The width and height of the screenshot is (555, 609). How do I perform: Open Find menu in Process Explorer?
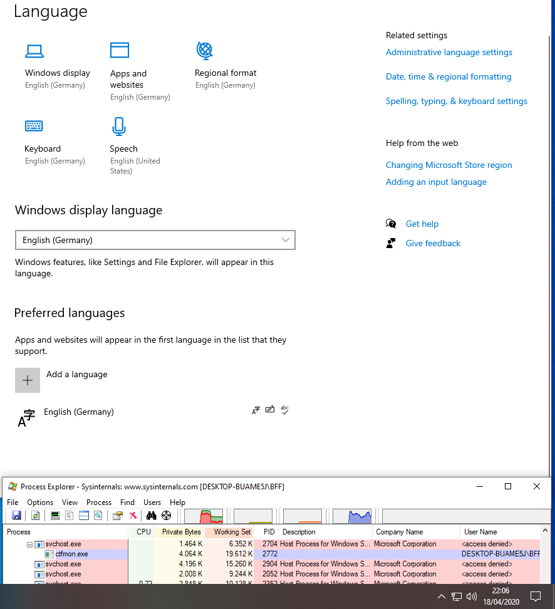[127, 502]
